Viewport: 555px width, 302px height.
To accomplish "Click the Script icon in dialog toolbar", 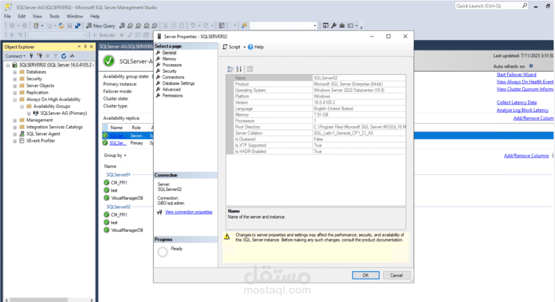I will (225, 47).
